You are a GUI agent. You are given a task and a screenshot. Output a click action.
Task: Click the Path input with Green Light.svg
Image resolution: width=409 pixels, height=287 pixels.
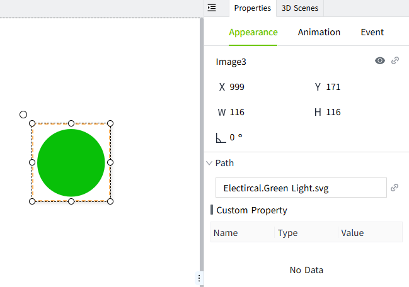click(301, 188)
